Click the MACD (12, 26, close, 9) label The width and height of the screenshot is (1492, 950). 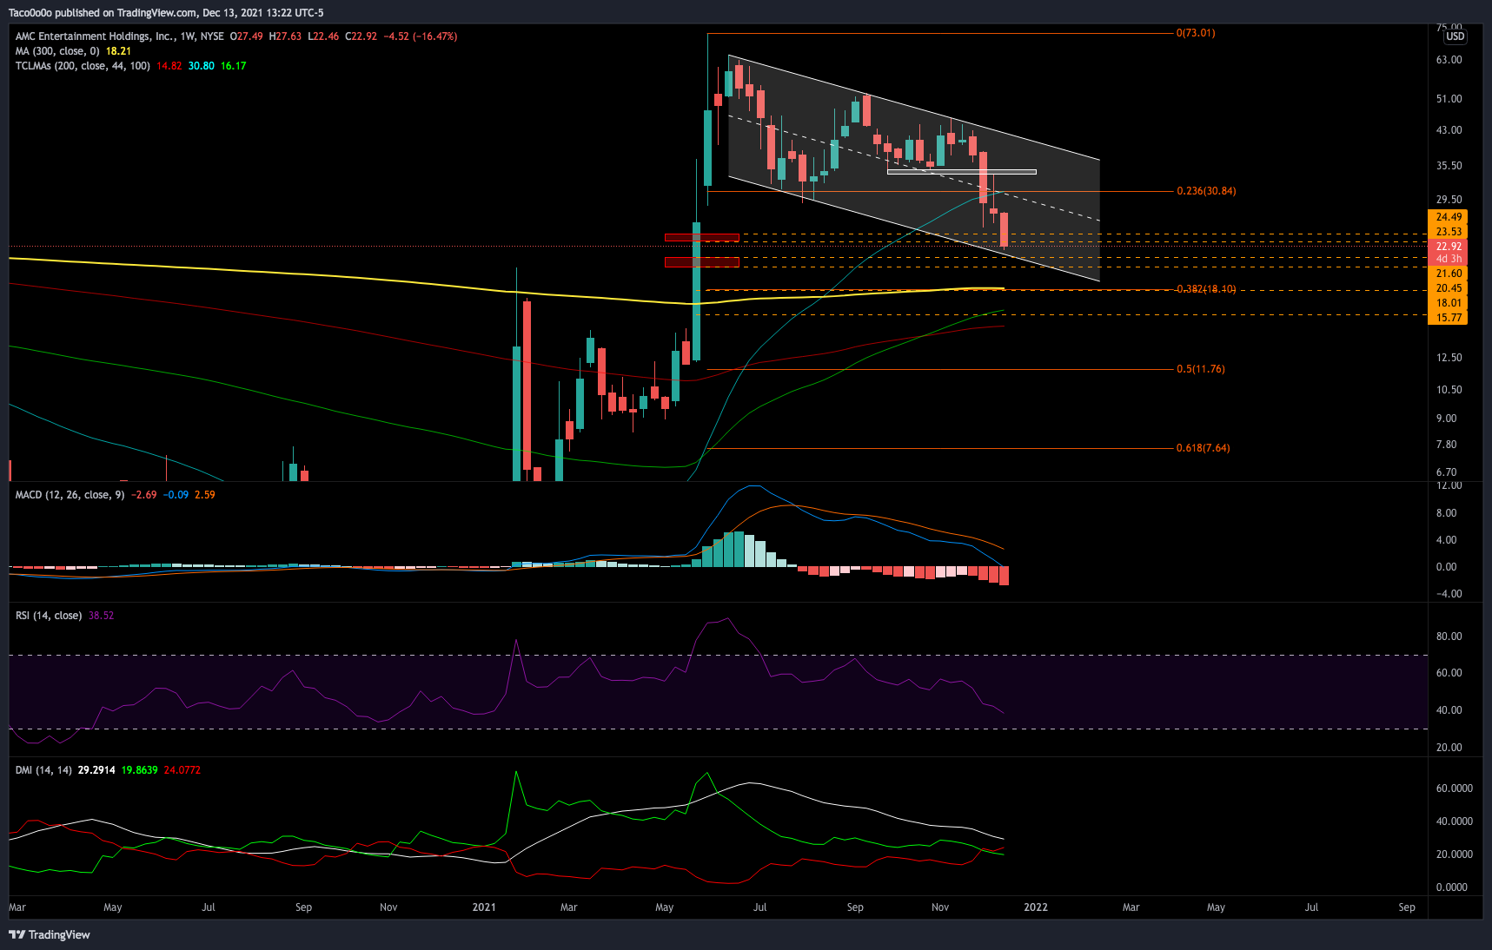point(70,495)
